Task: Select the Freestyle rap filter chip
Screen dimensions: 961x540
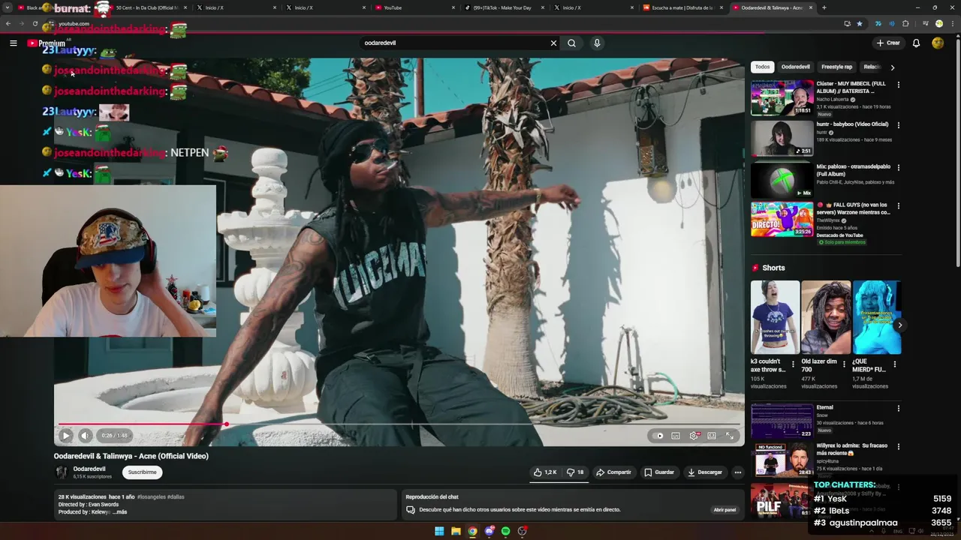Action: pos(836,67)
